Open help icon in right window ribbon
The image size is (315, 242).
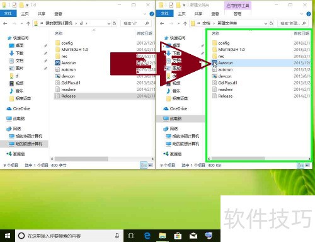(x=309, y=14)
